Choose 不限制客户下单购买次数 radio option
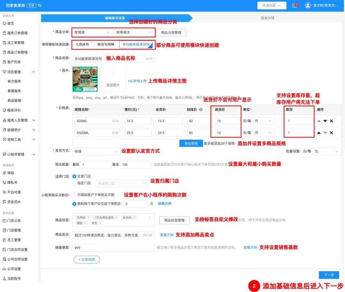The height and width of the screenshot is (292, 345). [74, 195]
